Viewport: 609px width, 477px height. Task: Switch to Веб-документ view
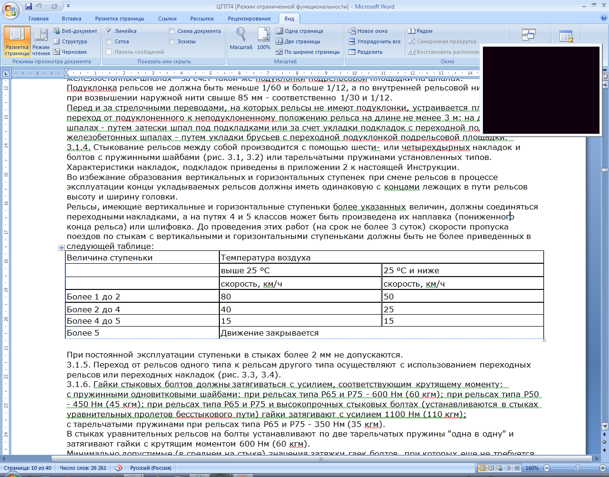(75, 31)
